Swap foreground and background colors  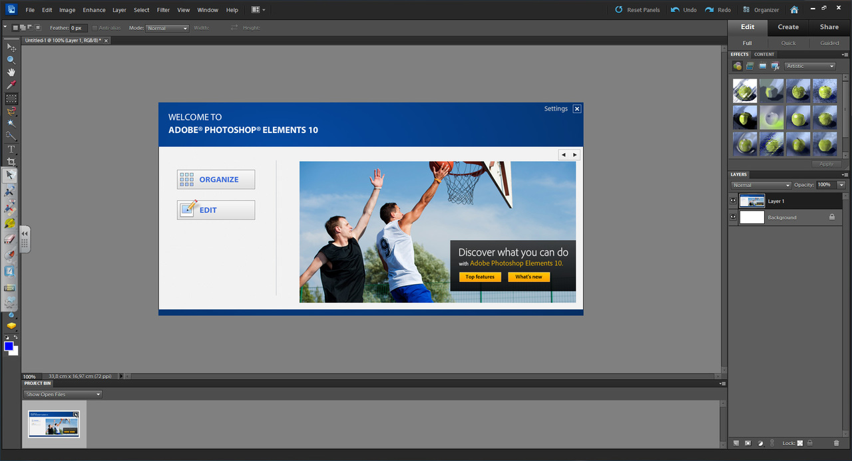tap(15, 338)
